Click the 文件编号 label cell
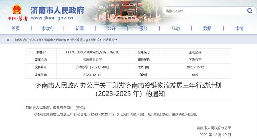This screenshot has width=257, height=139. [41, 67]
